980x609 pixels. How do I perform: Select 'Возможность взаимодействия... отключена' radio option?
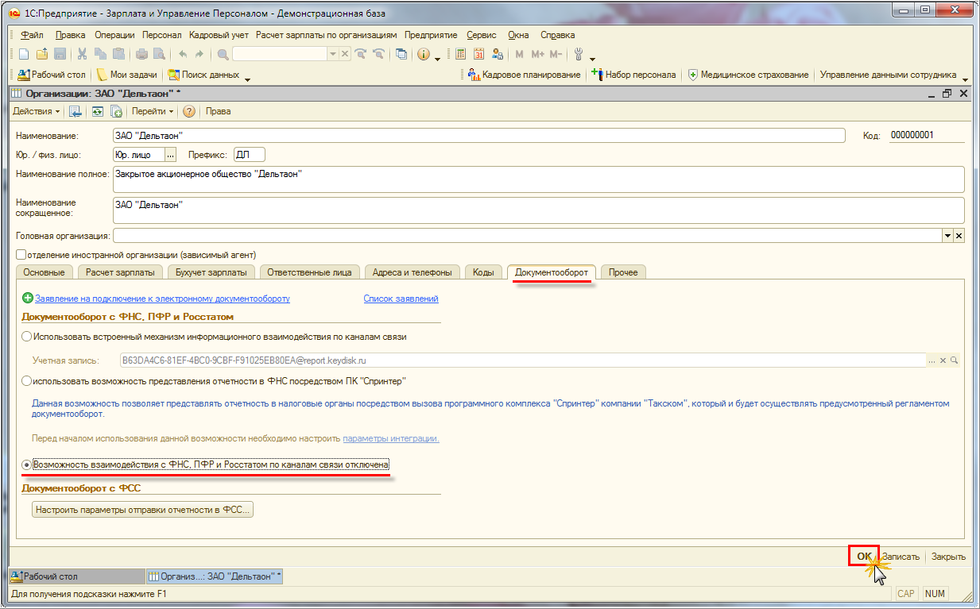pos(26,464)
